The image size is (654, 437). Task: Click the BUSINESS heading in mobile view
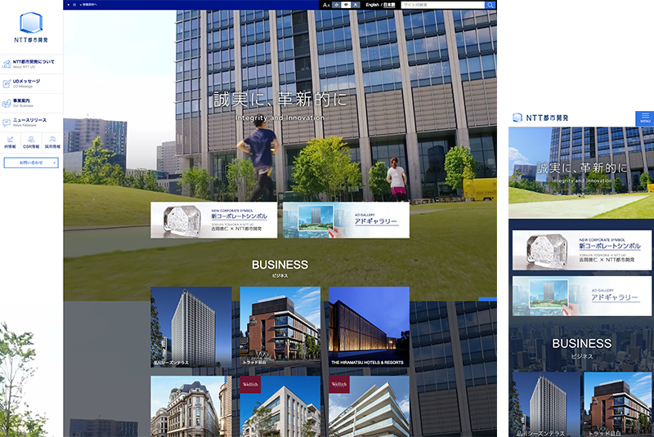[x=582, y=343]
